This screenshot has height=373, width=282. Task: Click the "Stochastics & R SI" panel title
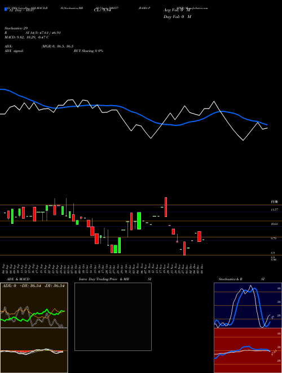pos(241,279)
